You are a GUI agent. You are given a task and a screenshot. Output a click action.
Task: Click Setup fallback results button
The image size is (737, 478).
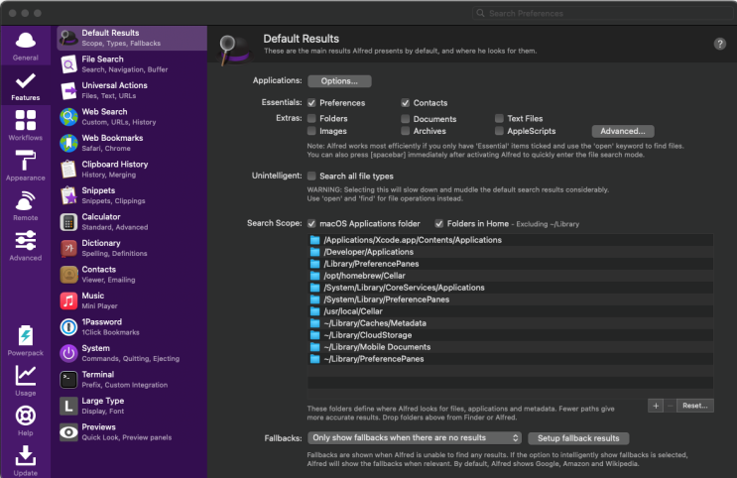pos(578,438)
